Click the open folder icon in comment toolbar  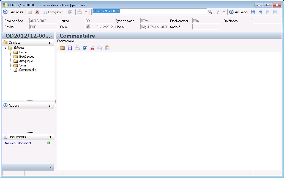point(62,48)
